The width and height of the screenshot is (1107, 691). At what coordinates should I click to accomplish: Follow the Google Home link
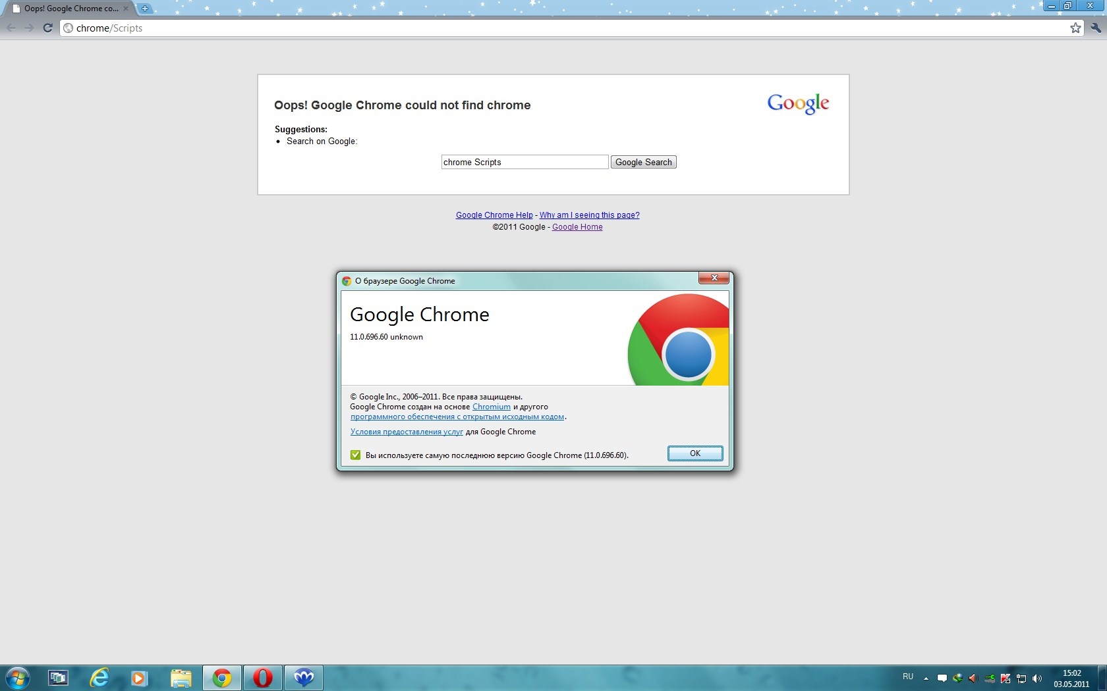(577, 227)
